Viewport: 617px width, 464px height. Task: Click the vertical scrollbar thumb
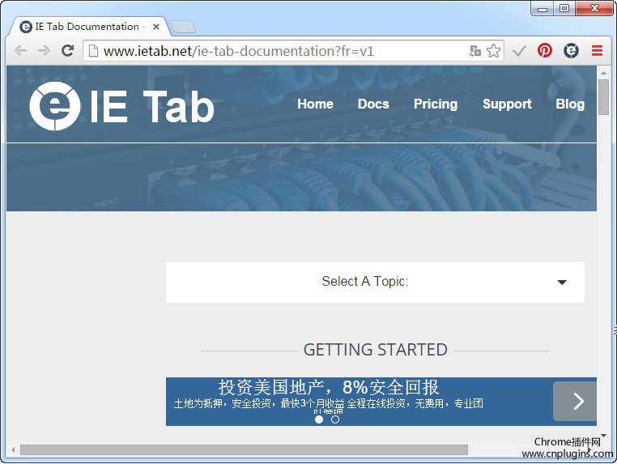pos(603,97)
